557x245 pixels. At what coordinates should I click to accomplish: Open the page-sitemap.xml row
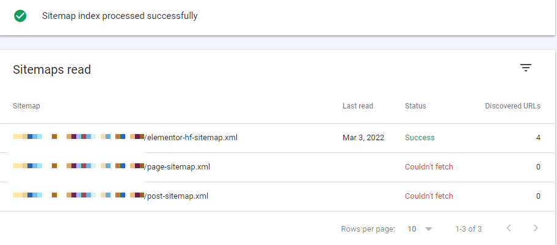click(x=277, y=167)
